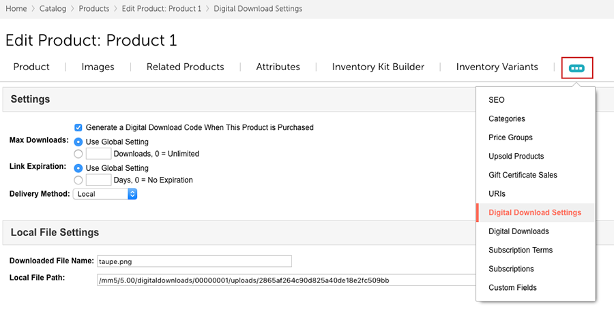This screenshot has height=309, width=614.
Task: Select Max Downloads Use Global Setting radio
Action: coord(78,142)
